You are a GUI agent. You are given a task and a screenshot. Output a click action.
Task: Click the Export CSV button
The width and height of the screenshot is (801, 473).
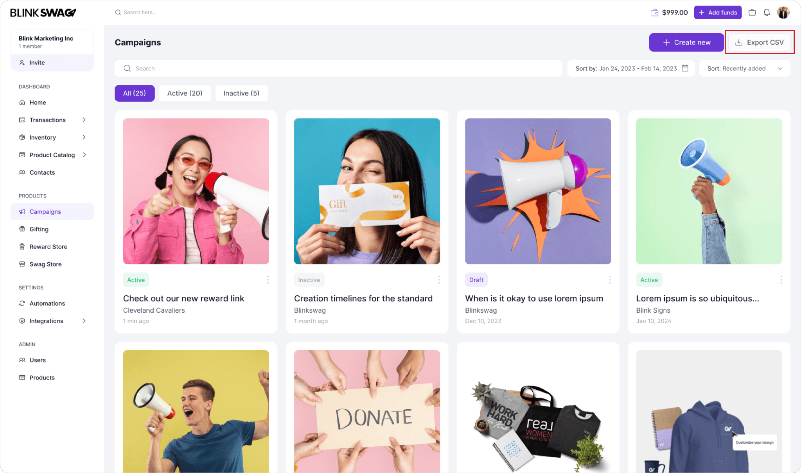click(759, 42)
